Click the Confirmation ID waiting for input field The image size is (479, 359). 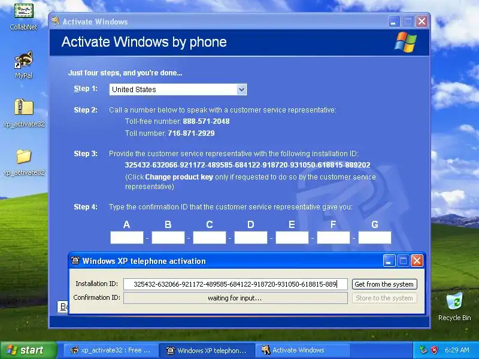235,298
